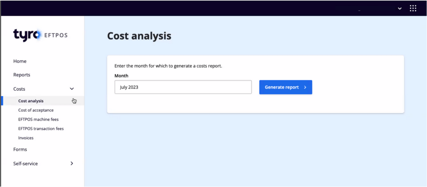Select Cost analysis in sidebar
427x187 pixels.
click(x=31, y=101)
